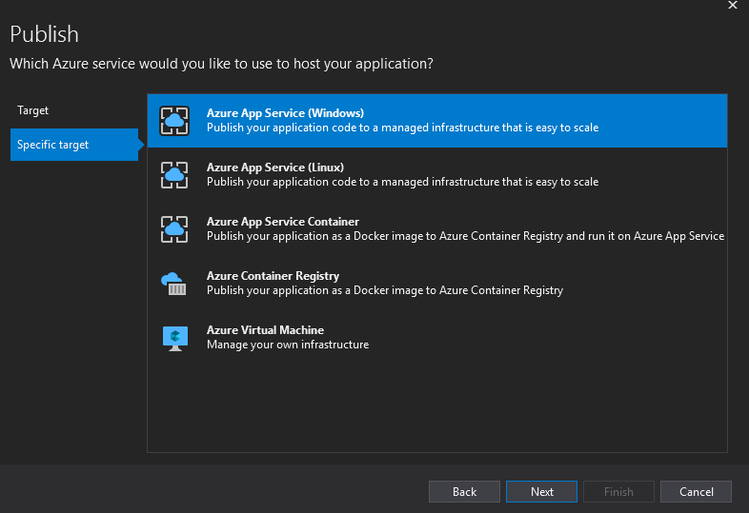Choose Azure Virtual Machine option
The width and height of the screenshot is (749, 513).
pos(265,330)
